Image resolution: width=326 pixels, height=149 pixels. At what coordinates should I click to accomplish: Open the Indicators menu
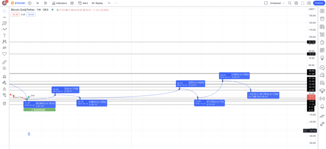[59, 3]
